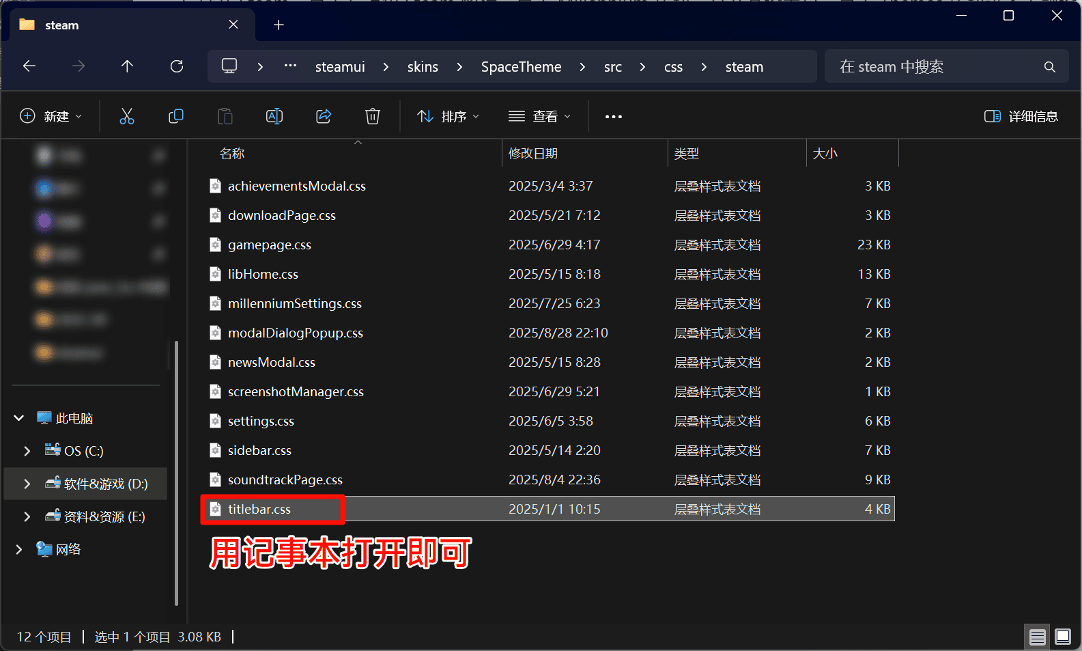This screenshot has width=1082, height=651.
Task: Switch to details list view in status bar
Action: tap(1038, 637)
